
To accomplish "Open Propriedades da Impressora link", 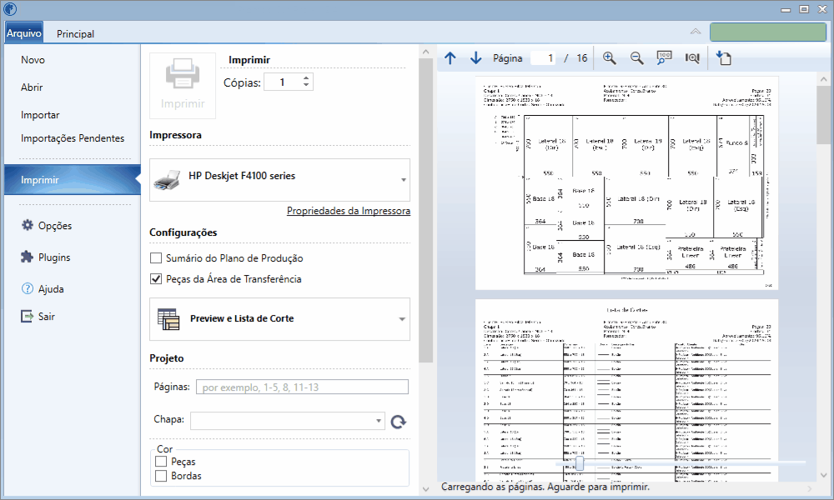I will (x=349, y=211).
